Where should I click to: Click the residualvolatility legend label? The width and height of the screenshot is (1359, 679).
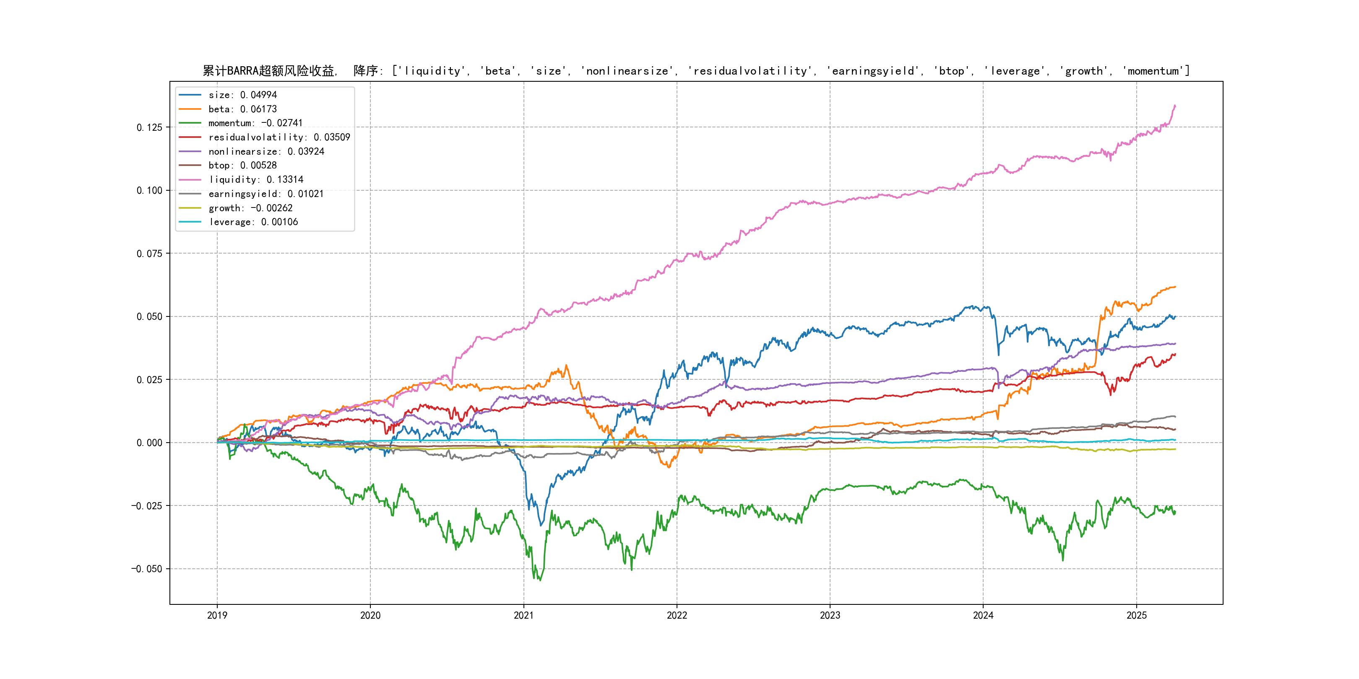(279, 137)
